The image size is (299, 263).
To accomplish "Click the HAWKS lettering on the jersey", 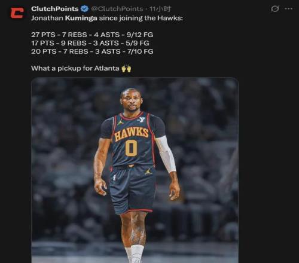I will 132,134.
